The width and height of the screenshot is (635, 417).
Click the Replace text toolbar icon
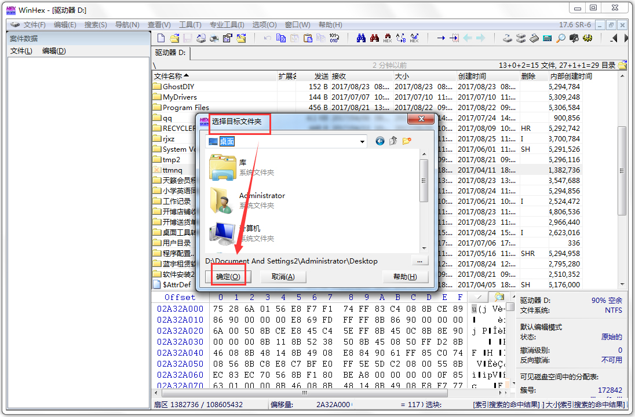click(x=401, y=38)
